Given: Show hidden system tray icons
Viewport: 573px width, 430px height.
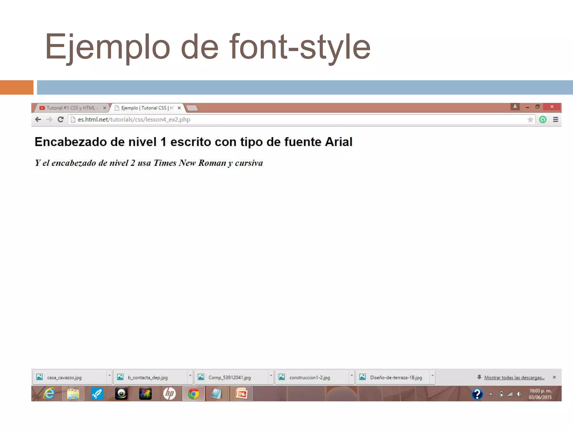Looking at the screenshot, I should (491, 394).
